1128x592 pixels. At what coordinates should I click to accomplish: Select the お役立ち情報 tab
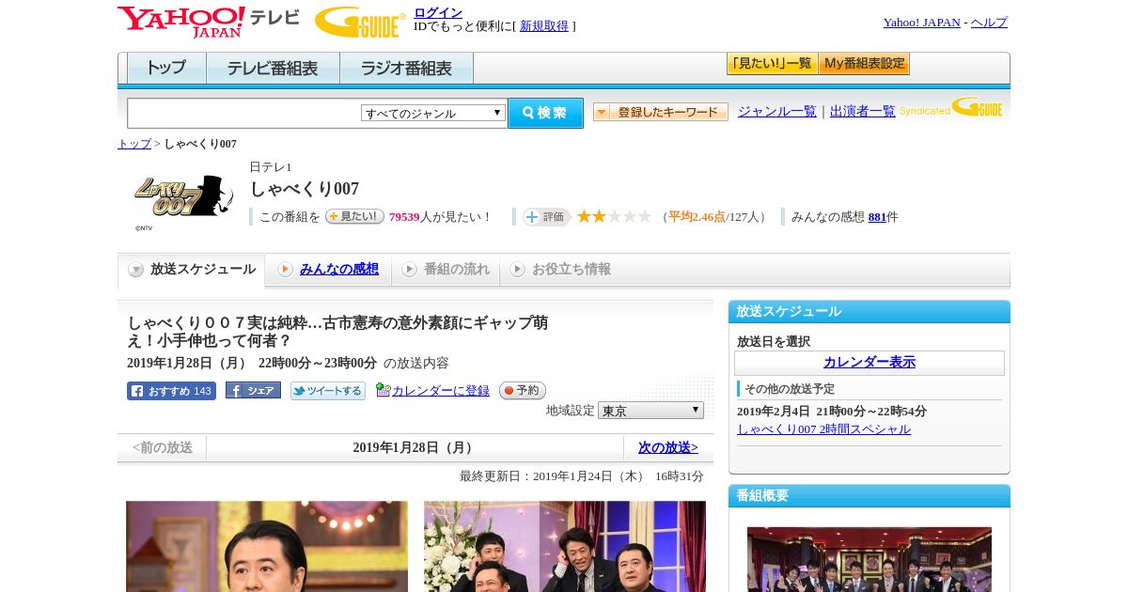560,270
